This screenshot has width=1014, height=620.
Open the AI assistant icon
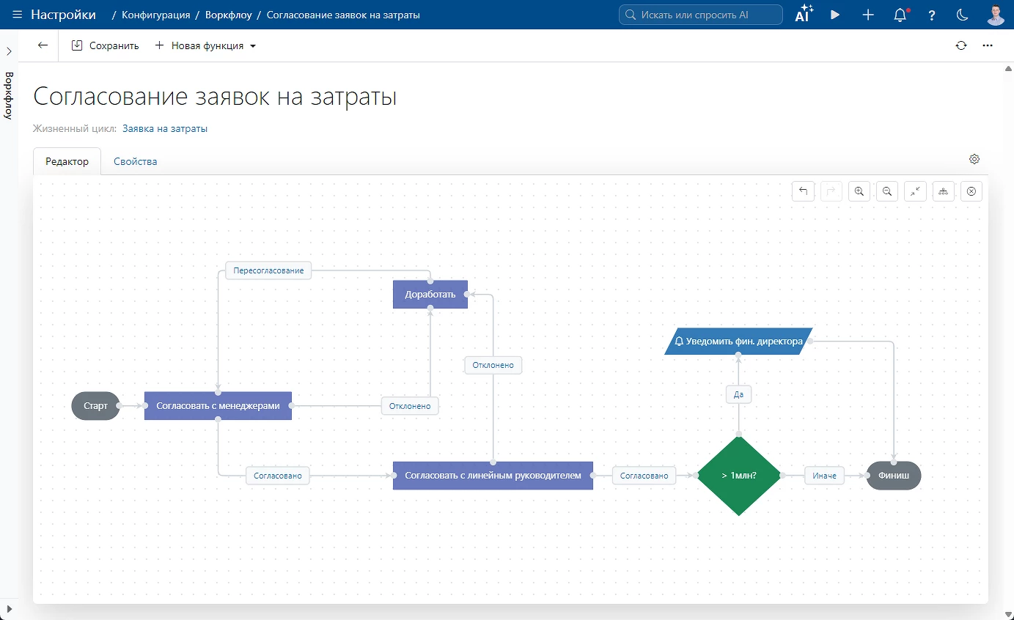(x=804, y=15)
